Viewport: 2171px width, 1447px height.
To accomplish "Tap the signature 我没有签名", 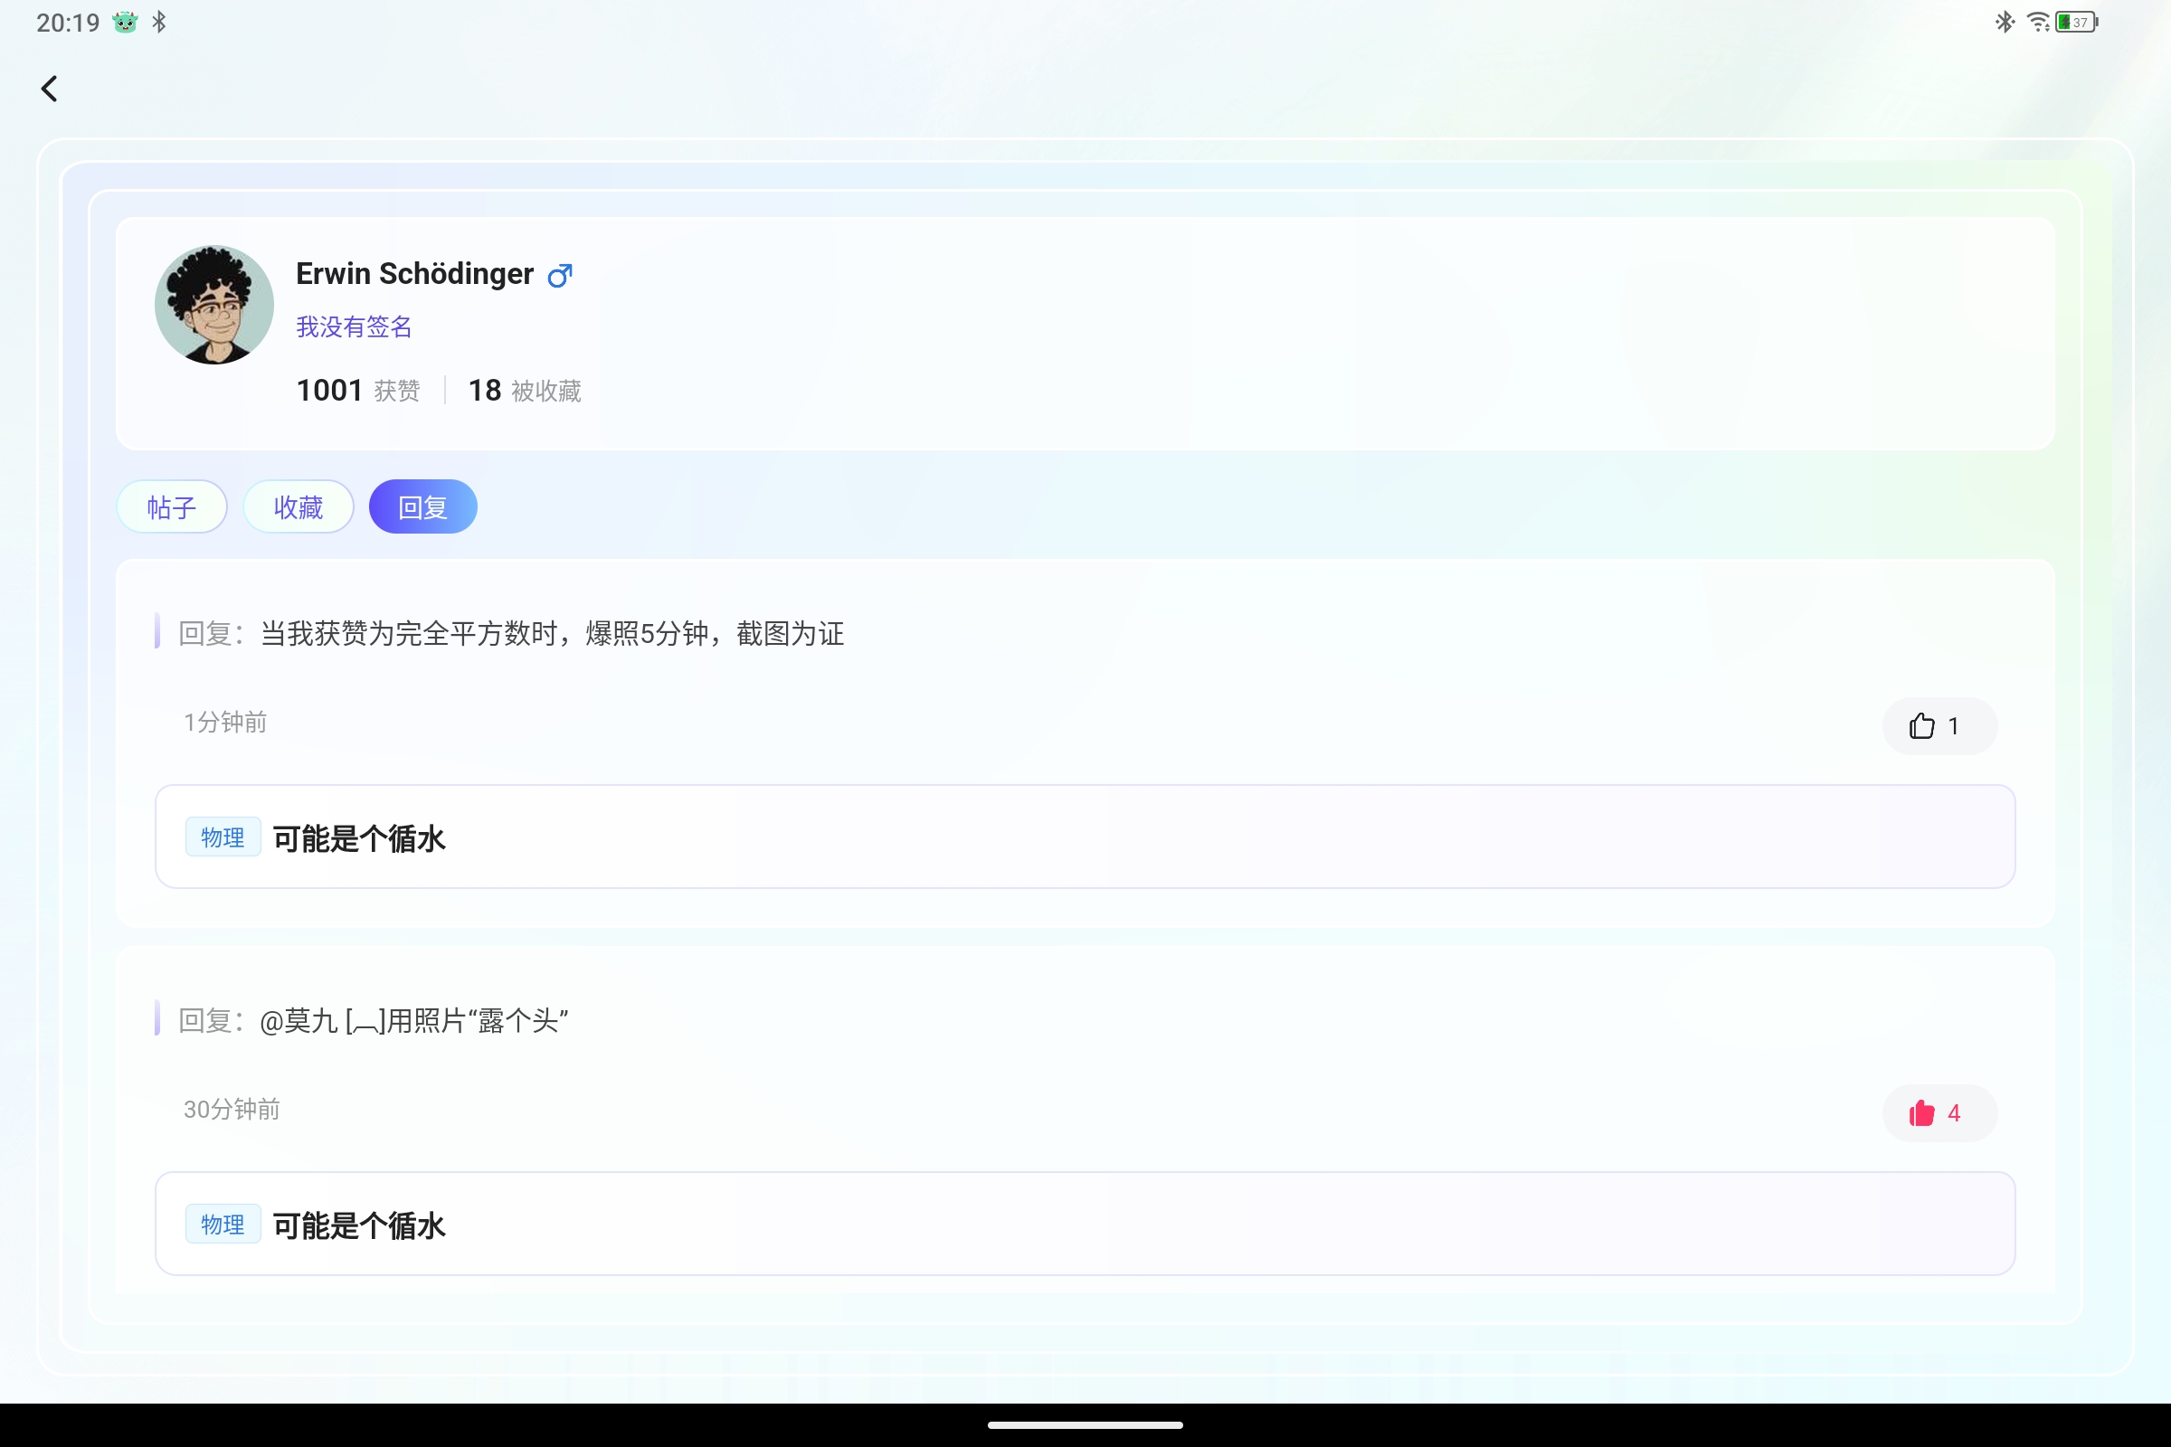I will click(x=354, y=326).
